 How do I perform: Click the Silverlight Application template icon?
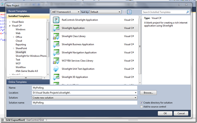pyautogui.click(x=56, y=28)
